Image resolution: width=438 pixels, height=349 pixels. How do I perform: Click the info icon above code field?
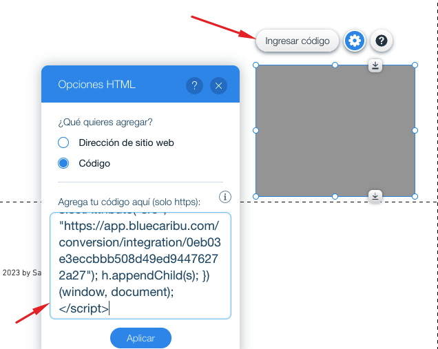(x=225, y=197)
